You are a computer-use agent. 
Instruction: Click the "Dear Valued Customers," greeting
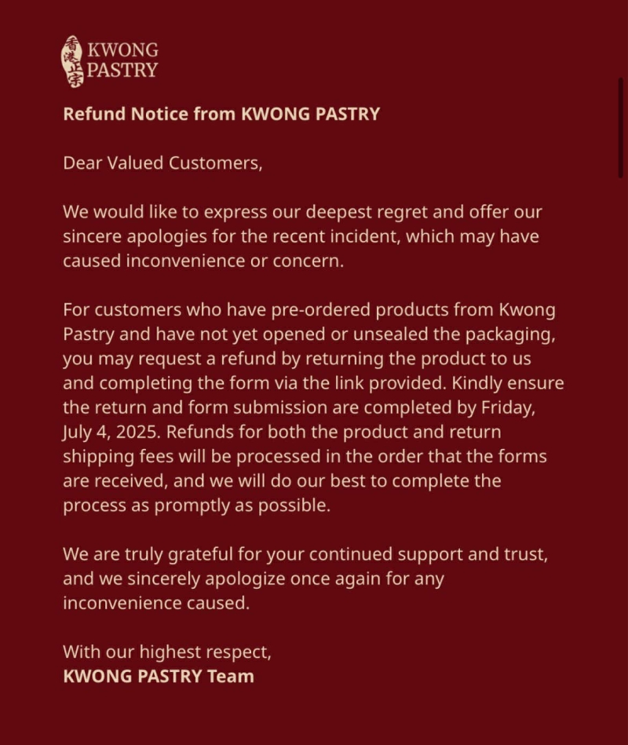click(162, 163)
